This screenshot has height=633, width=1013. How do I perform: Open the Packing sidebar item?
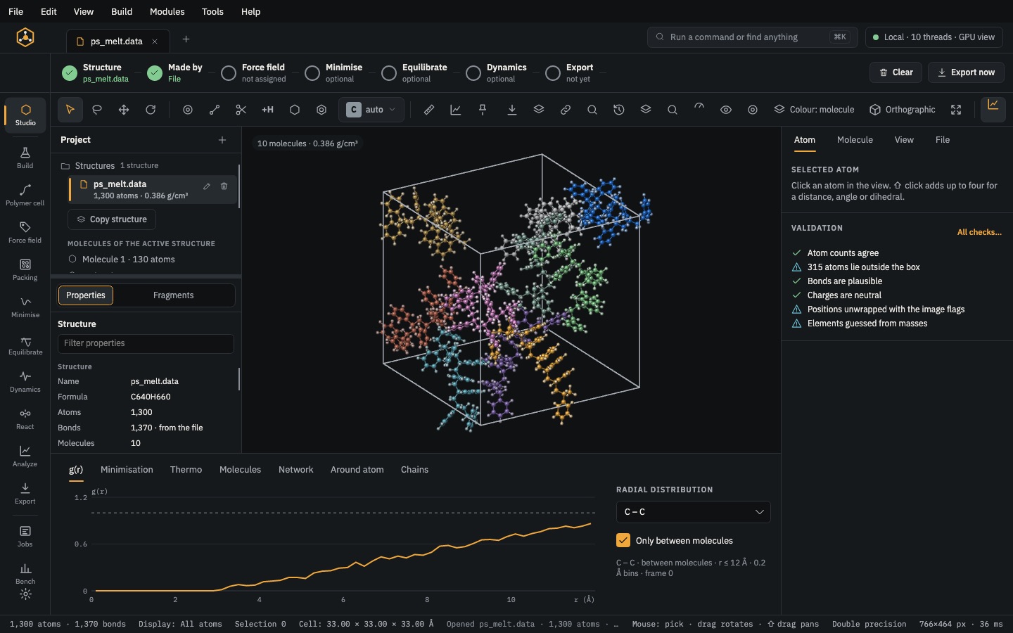click(25, 270)
